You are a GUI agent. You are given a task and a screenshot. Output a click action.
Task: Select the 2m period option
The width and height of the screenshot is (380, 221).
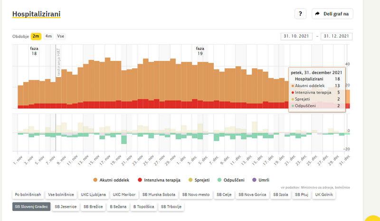click(x=36, y=36)
